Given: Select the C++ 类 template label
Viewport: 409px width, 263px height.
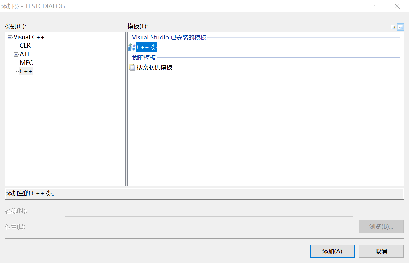Looking at the screenshot, I should tap(147, 47).
